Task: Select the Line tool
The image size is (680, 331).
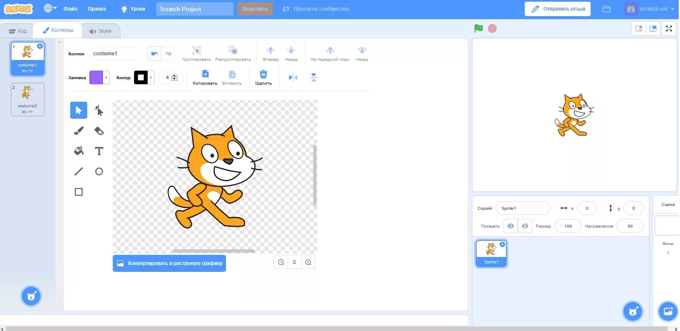Action: 79,171
